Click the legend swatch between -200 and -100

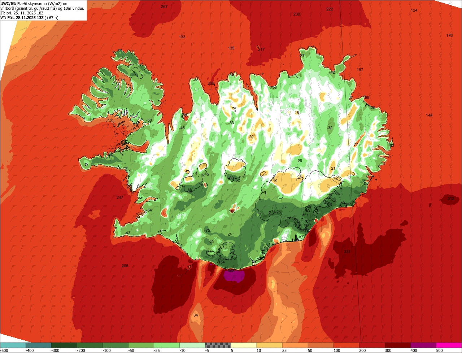(x=90, y=345)
